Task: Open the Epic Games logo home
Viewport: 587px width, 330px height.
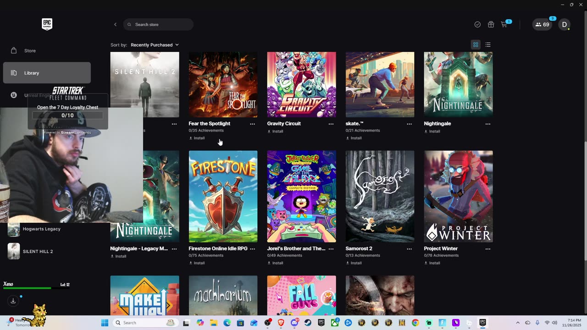Action: pyautogui.click(x=47, y=24)
